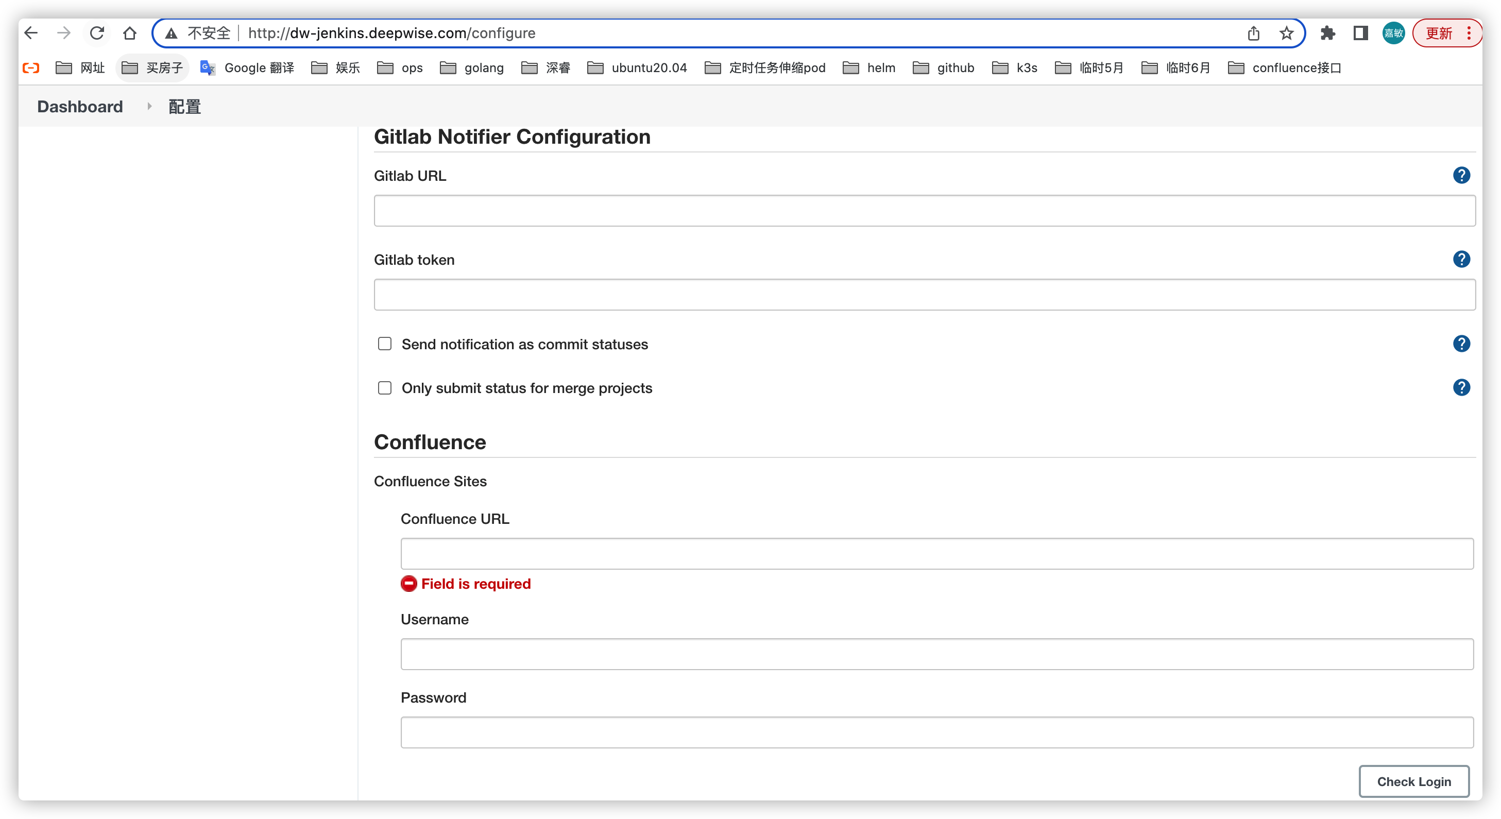Click the browser forward arrow

pos(64,33)
